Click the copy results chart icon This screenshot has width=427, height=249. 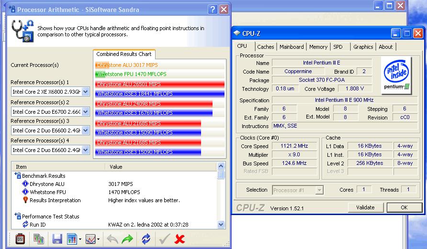point(39,238)
